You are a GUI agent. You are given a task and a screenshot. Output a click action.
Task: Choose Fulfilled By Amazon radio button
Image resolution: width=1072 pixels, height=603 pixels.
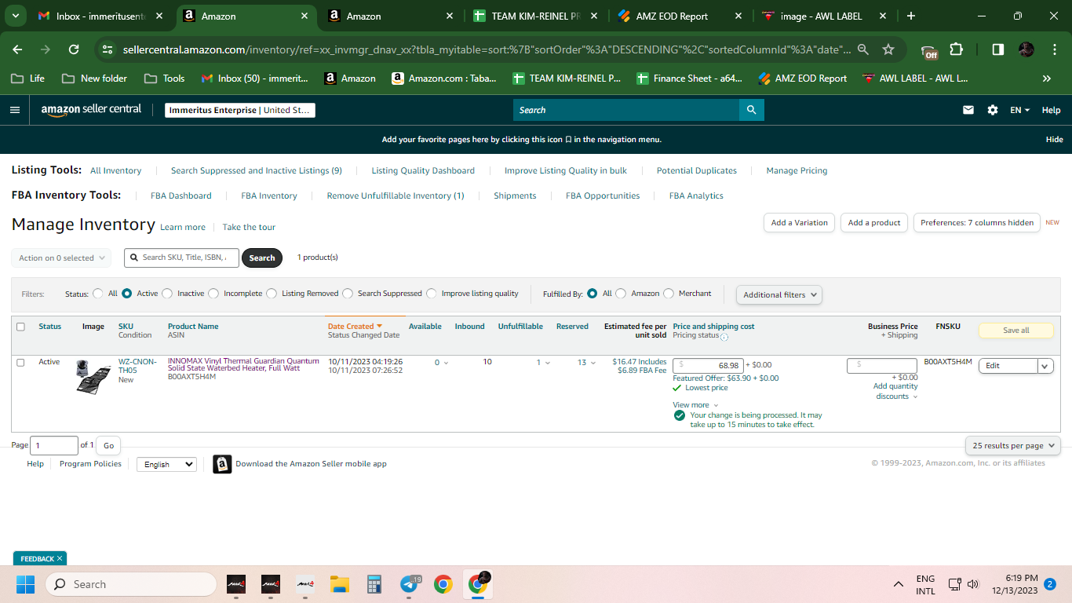coord(621,294)
